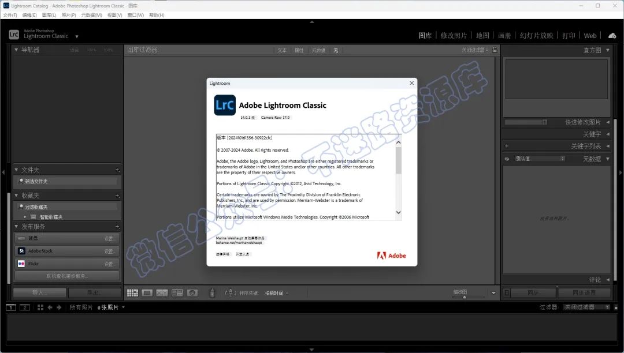The height and width of the screenshot is (353, 624).
Task: Click Flickr service icon
Action: tap(21, 264)
